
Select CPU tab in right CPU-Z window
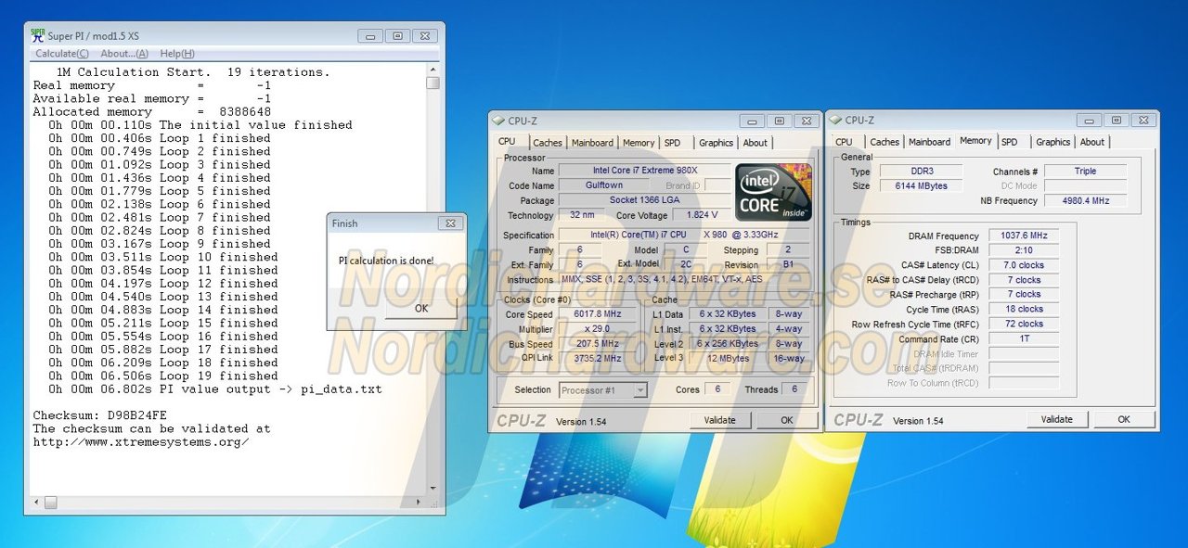(844, 142)
